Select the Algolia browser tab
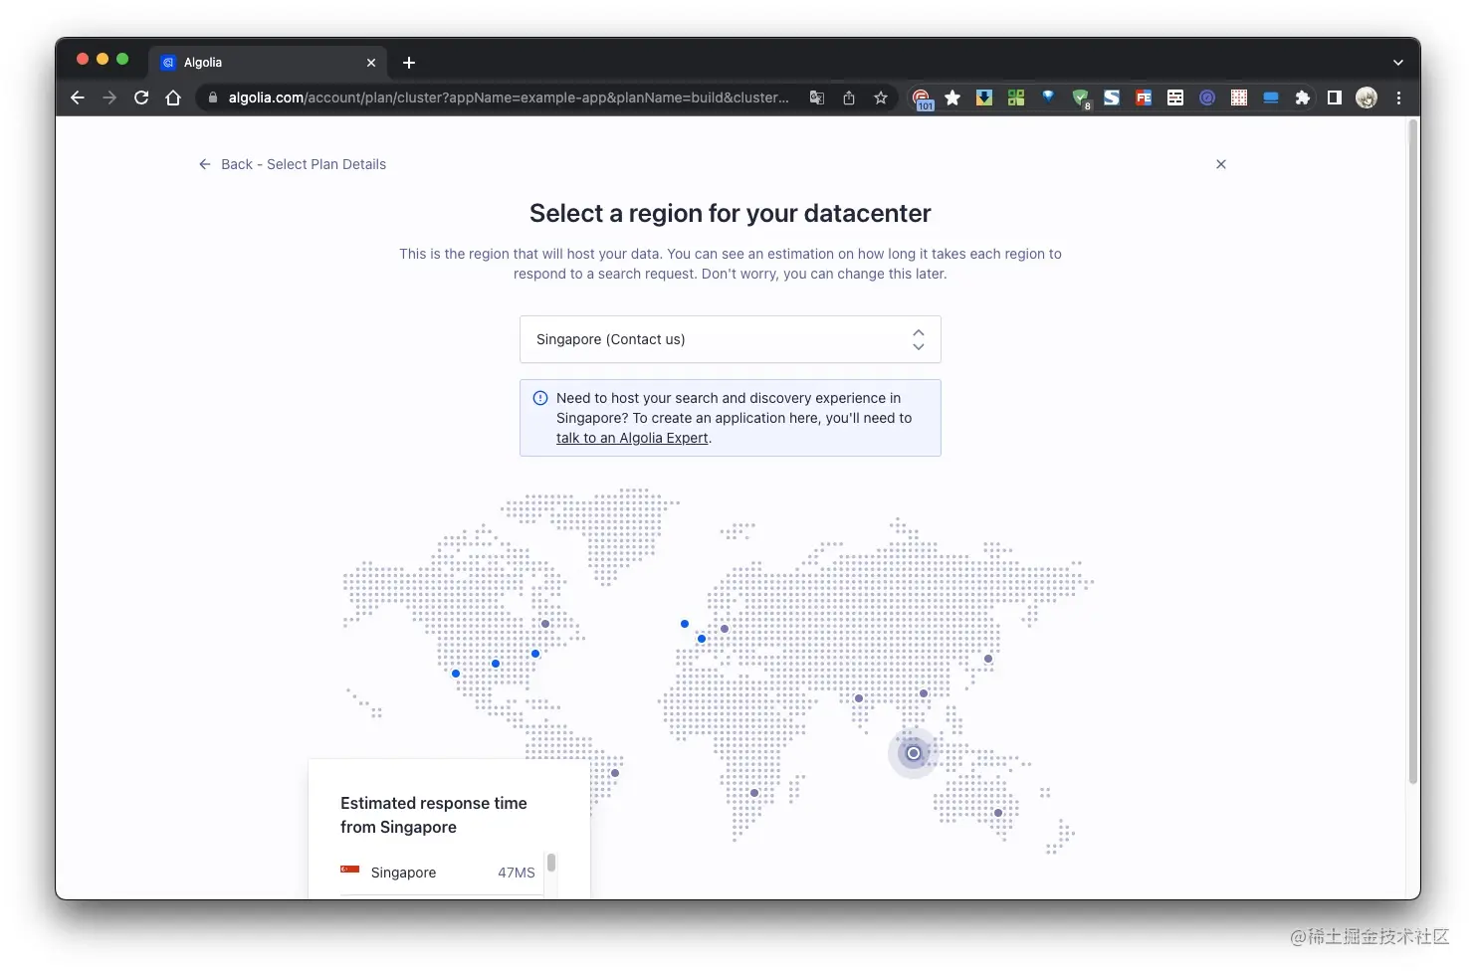This screenshot has width=1476, height=973. coord(269,62)
